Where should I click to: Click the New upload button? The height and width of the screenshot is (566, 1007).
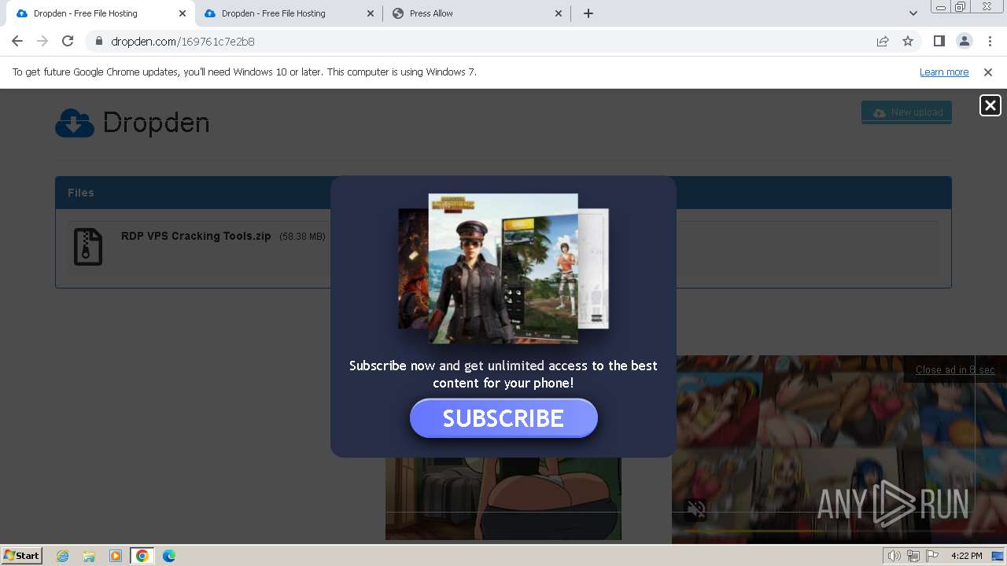coord(906,112)
